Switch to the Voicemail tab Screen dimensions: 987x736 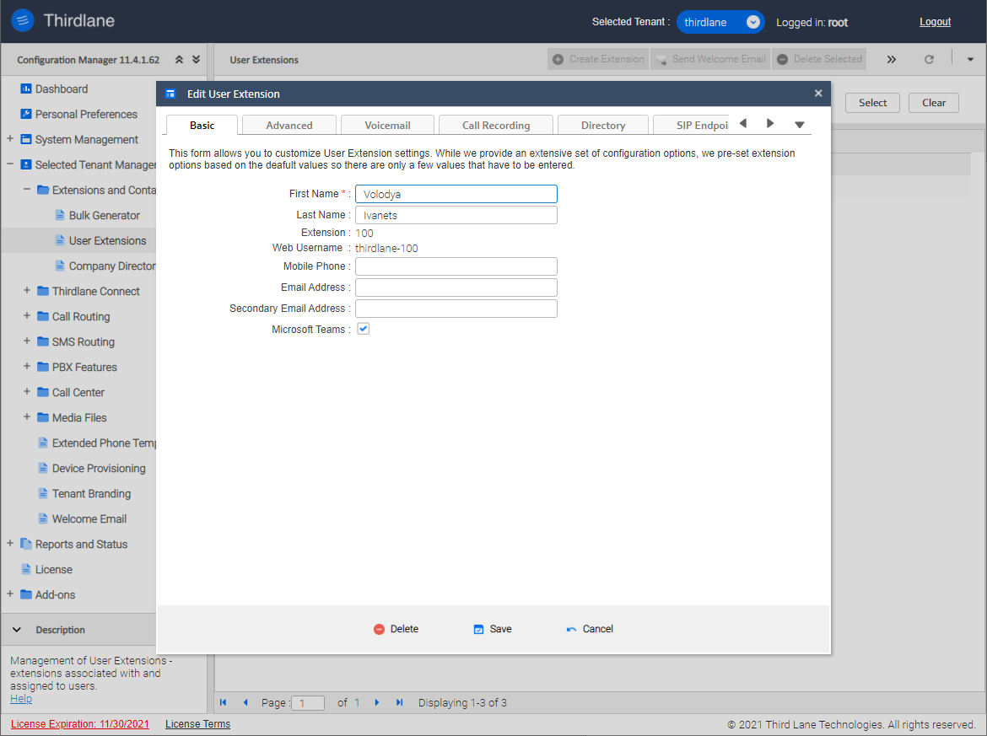tap(387, 124)
